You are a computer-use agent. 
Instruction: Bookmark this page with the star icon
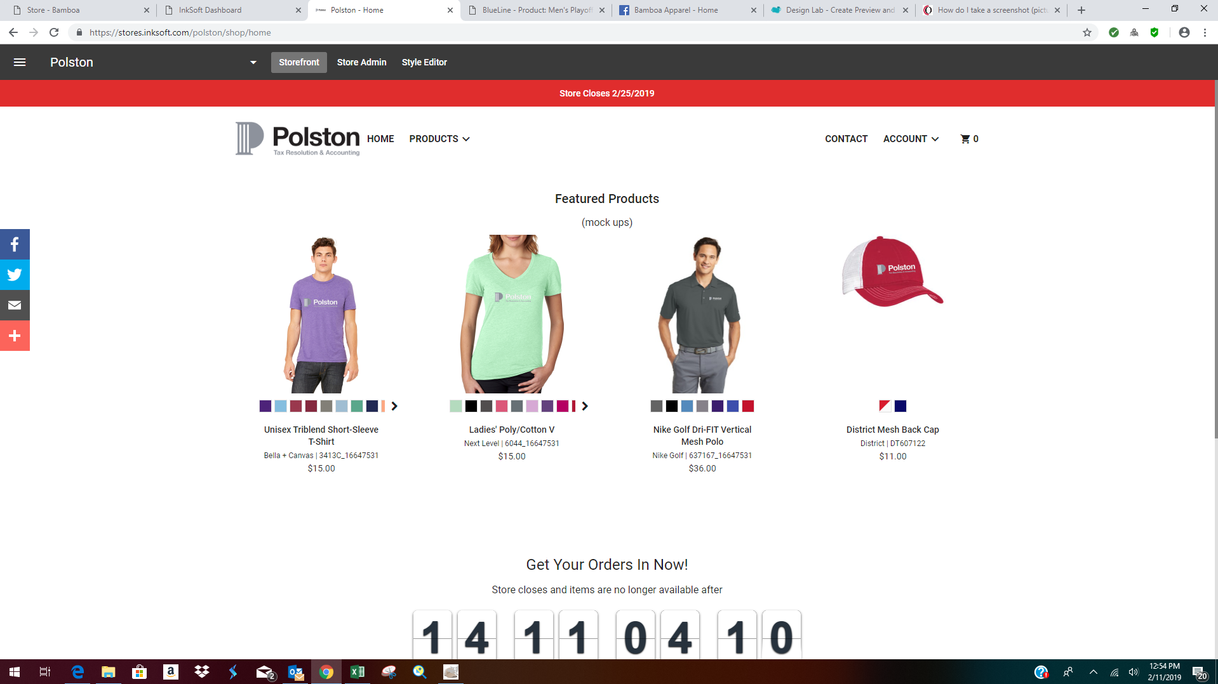click(x=1087, y=32)
